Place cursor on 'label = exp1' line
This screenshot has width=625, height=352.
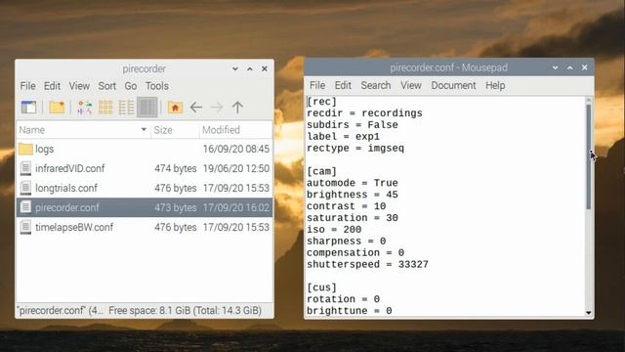tap(343, 137)
